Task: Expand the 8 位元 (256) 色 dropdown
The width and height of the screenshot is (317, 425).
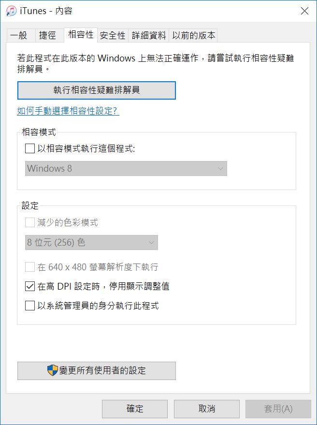Action: (x=91, y=242)
